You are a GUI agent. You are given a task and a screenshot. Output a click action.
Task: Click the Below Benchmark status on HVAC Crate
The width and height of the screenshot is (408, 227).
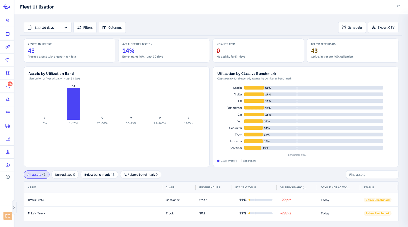coord(377,200)
